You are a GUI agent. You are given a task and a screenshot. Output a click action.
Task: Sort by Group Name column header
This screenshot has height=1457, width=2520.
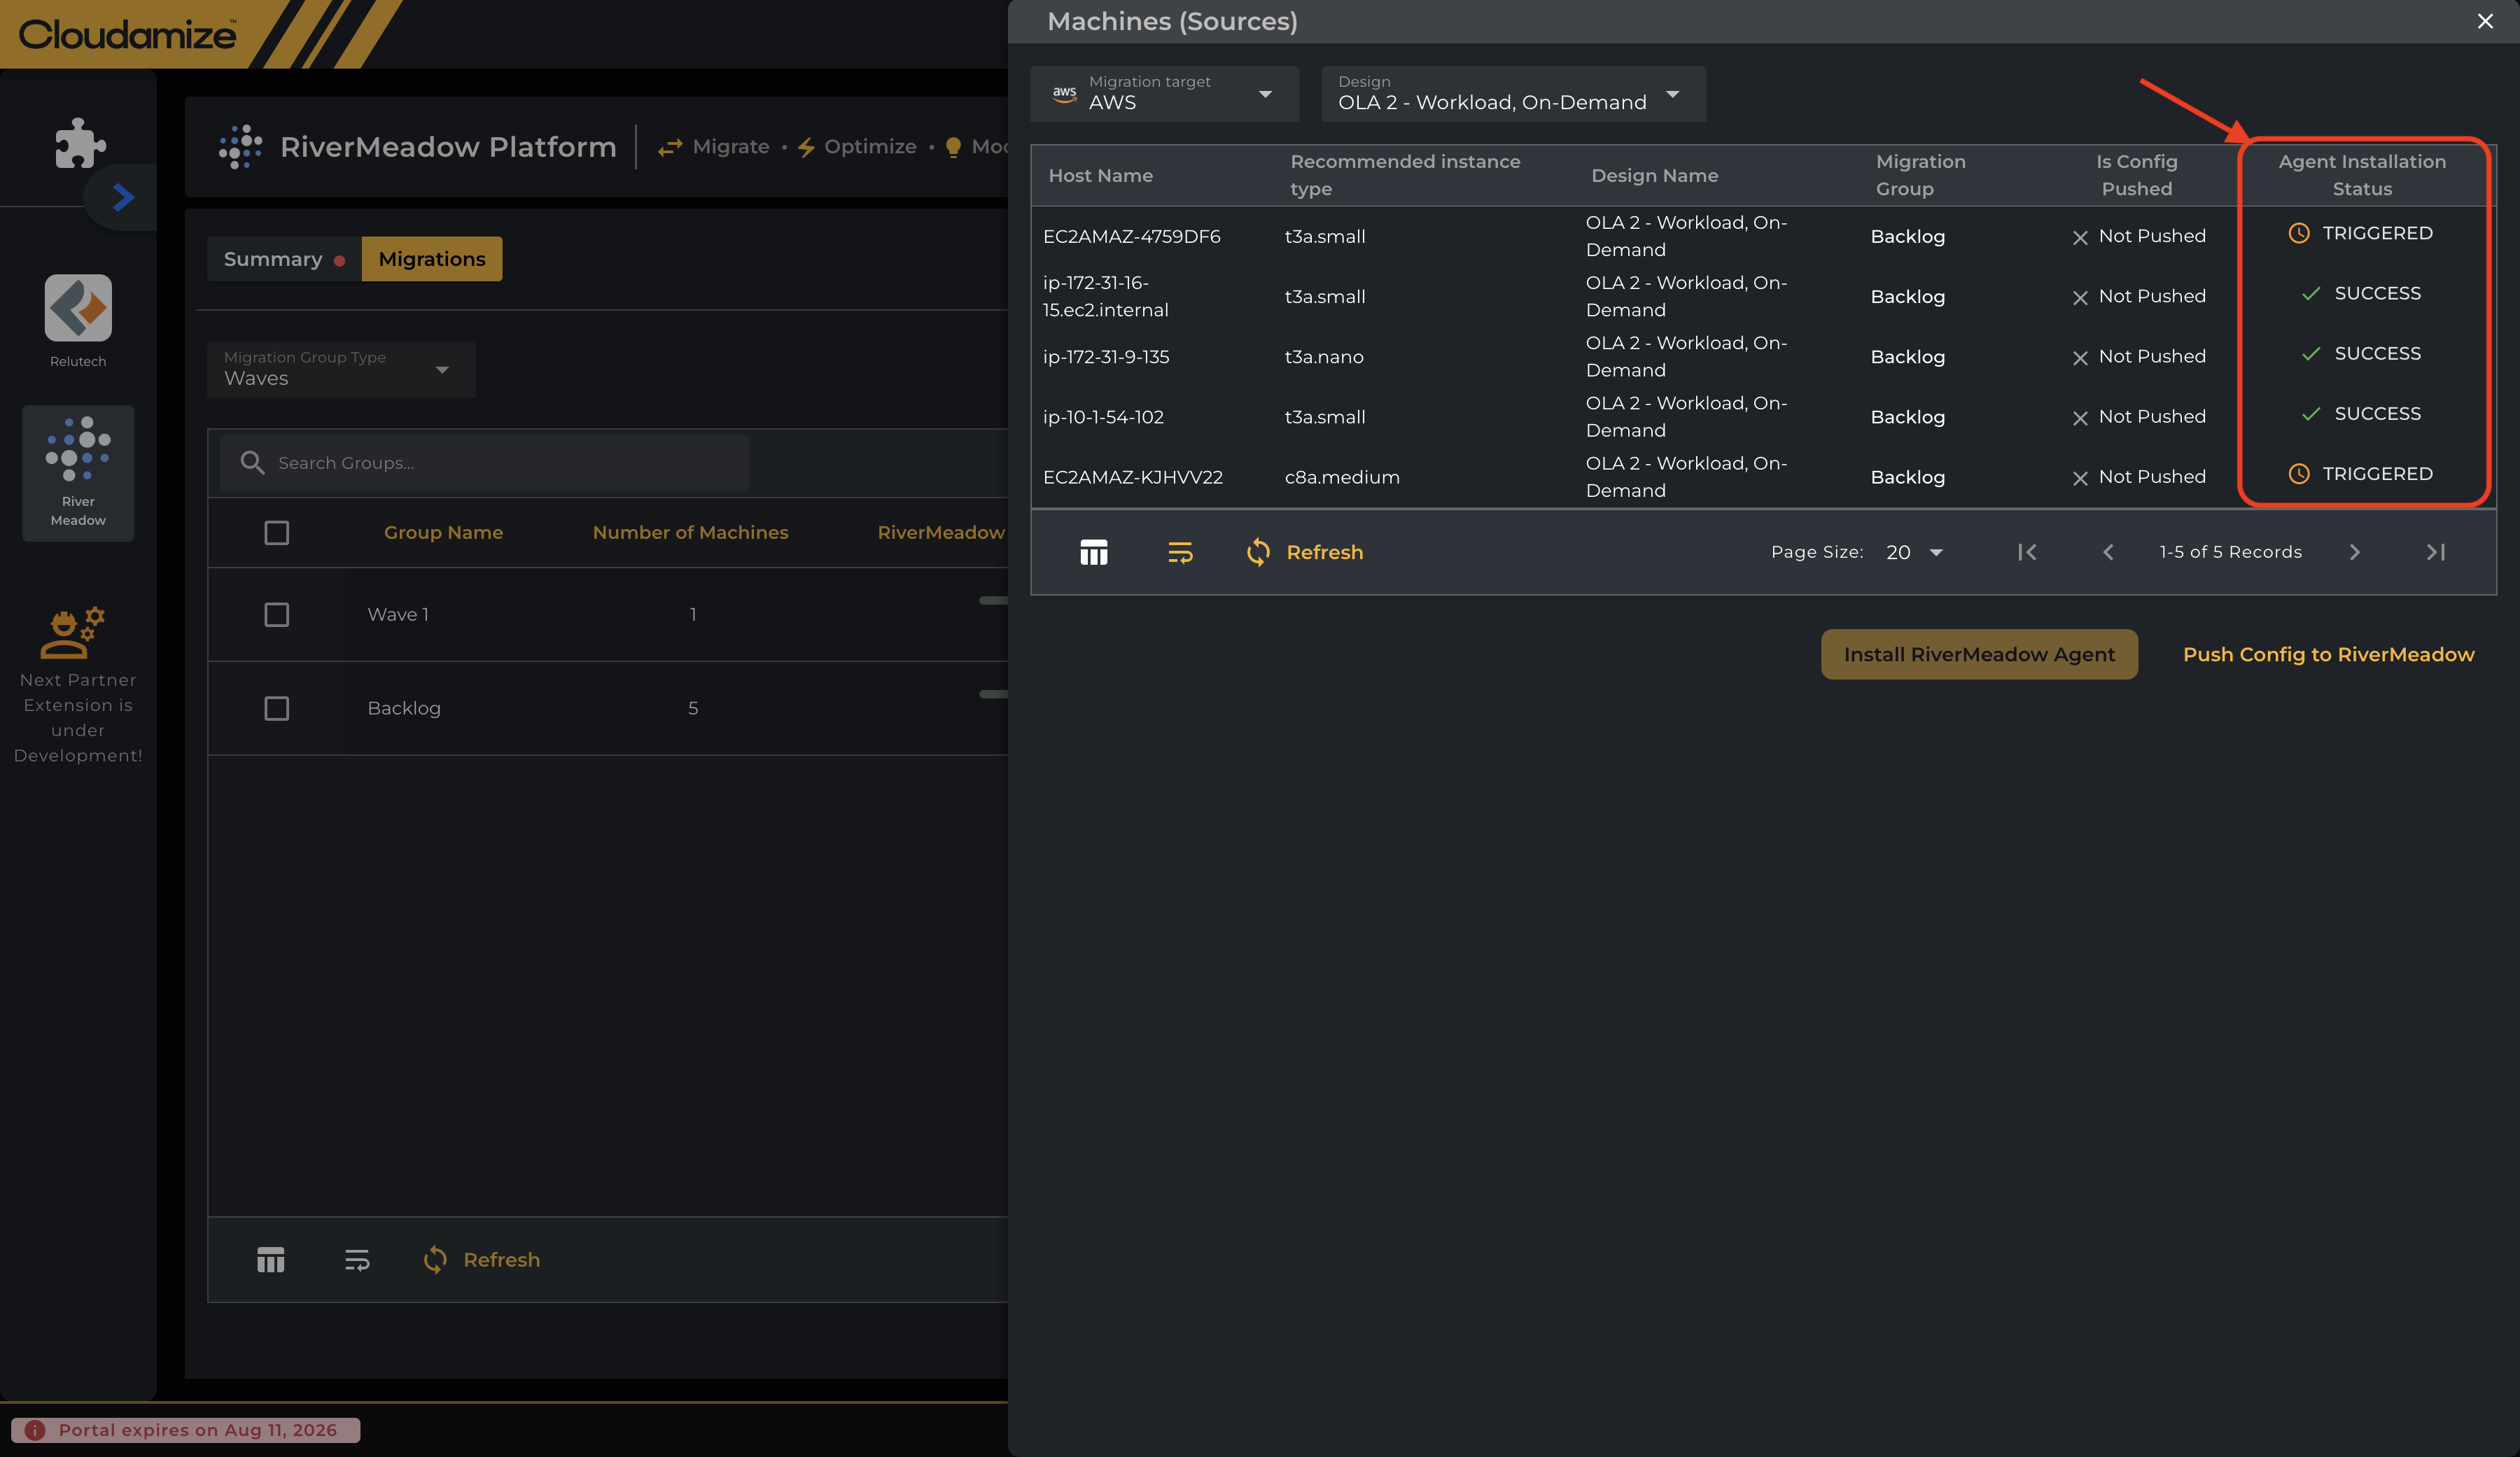click(443, 533)
